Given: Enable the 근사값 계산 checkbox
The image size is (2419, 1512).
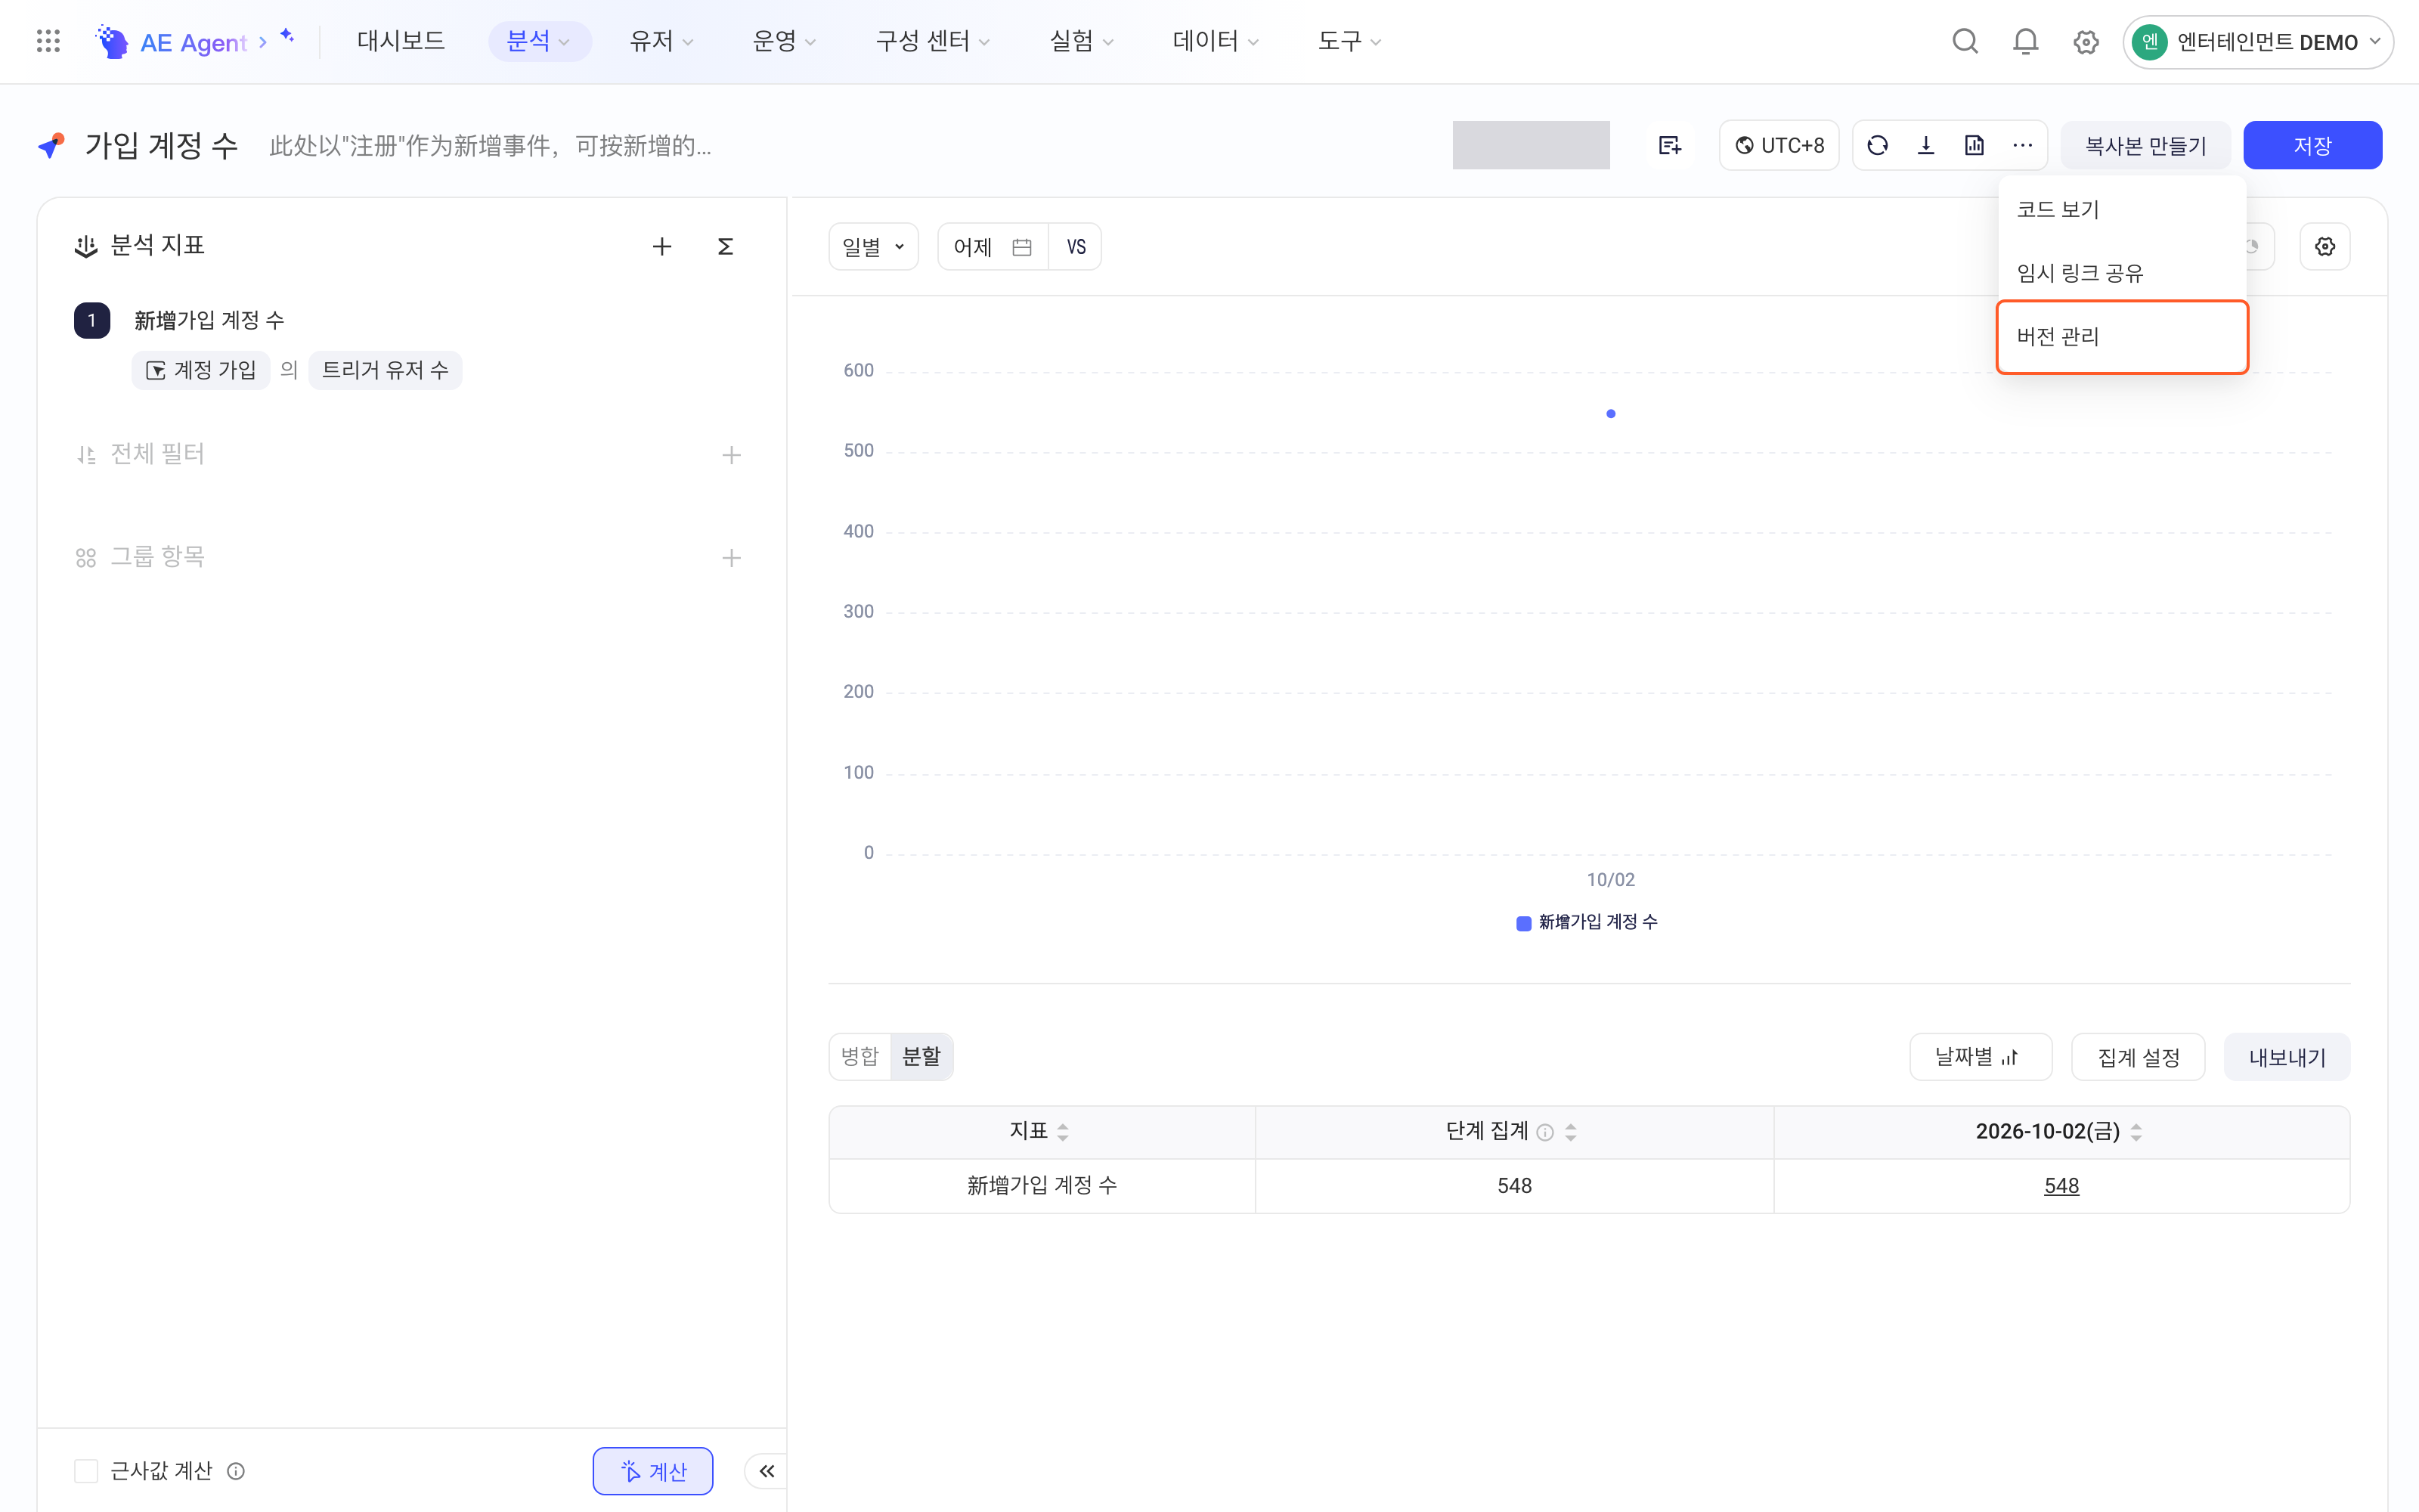Looking at the screenshot, I should pos(86,1471).
